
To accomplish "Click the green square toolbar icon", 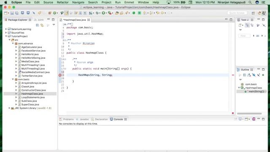I will click(139, 13).
